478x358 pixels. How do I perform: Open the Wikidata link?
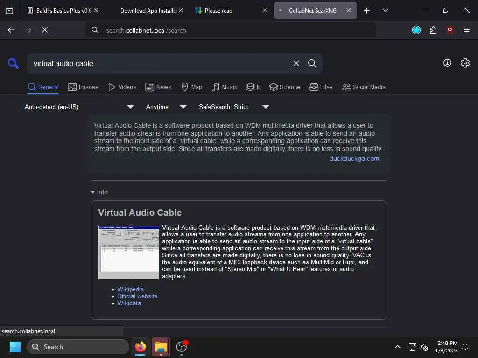(129, 303)
